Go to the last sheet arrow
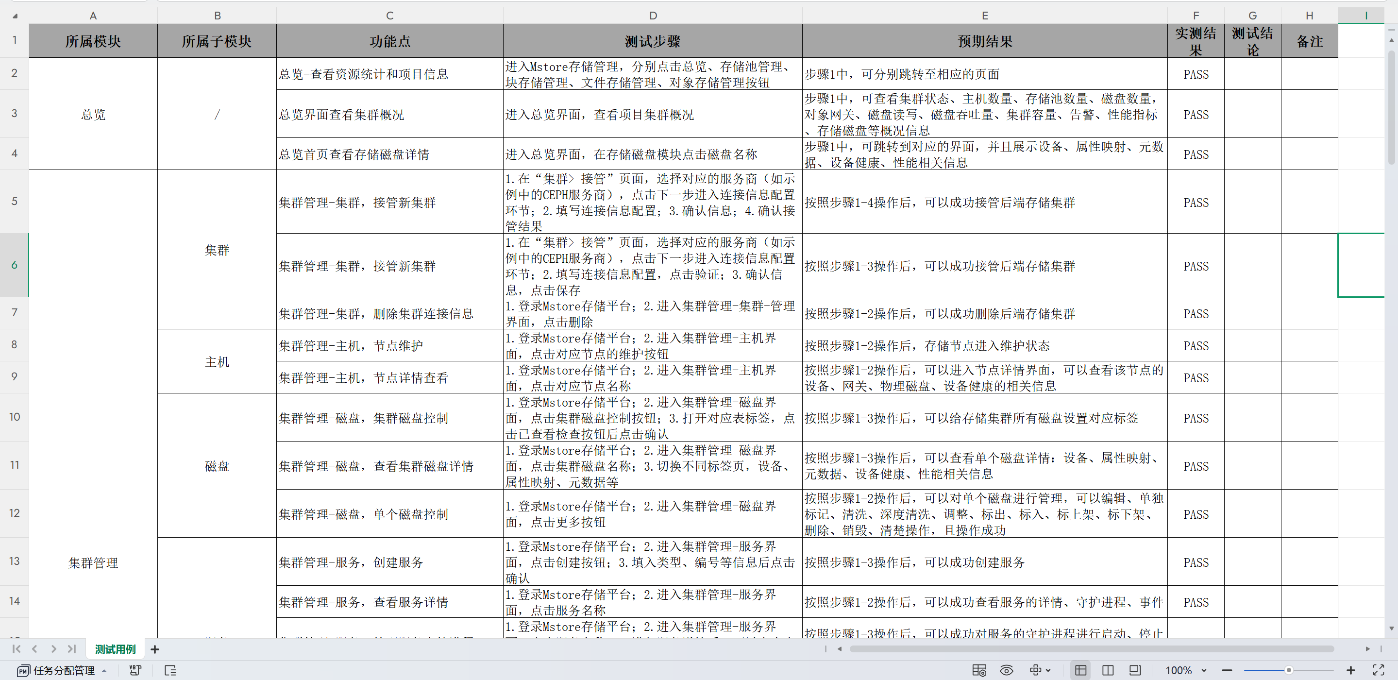 point(72,649)
